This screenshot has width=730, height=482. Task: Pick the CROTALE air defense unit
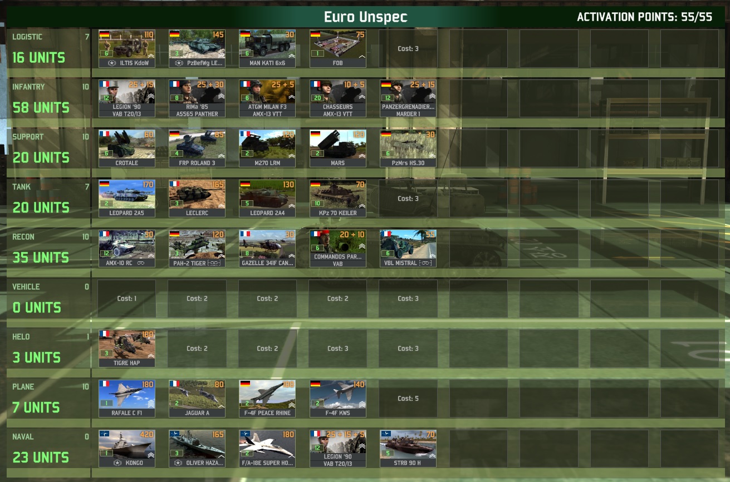(126, 147)
